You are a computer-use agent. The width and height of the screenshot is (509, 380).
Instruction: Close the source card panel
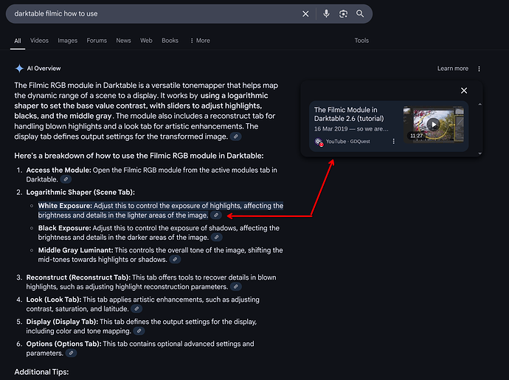point(464,91)
